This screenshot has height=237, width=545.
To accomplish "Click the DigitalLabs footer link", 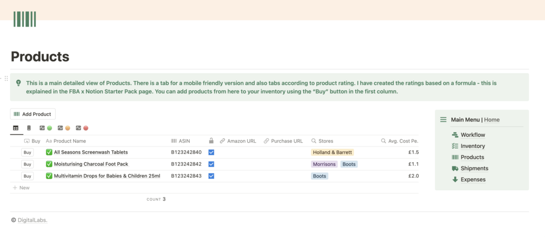I will click(33, 220).
